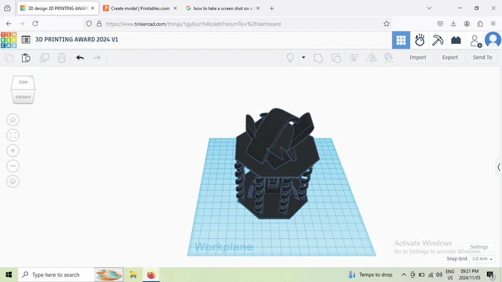This screenshot has width=502, height=282.
Task: Switch to the Printables.com Create model tab
Action: click(x=140, y=8)
